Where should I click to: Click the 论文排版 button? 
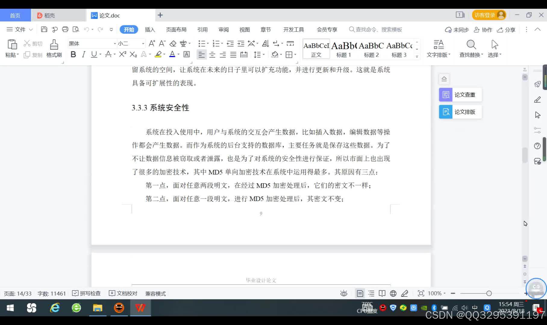[x=460, y=112]
